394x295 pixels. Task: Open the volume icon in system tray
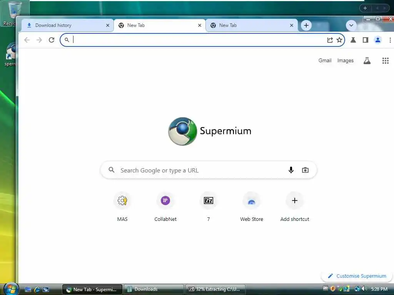365,289
